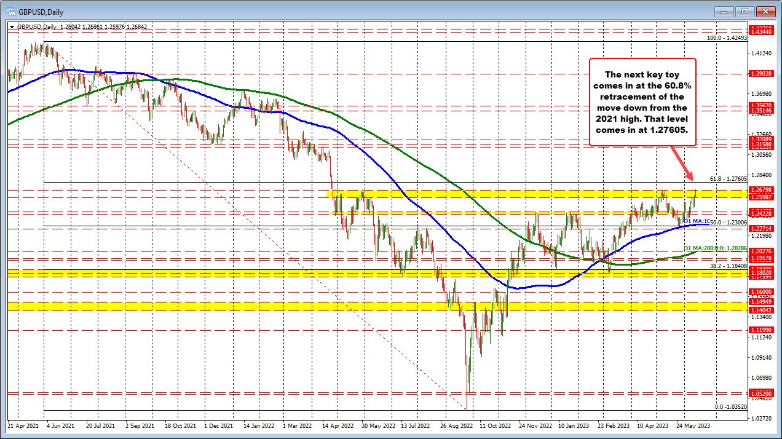Click the red 1.14949 price level tag

[760, 302]
